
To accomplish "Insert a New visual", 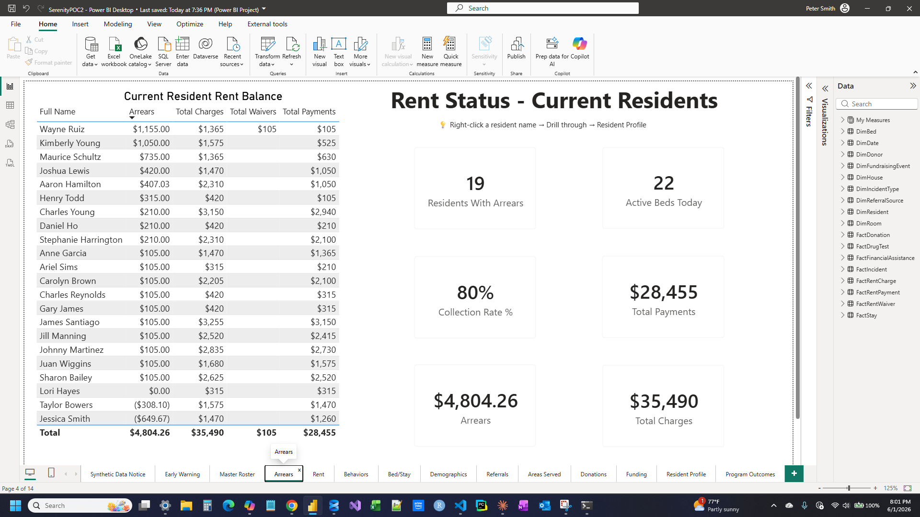I will [320, 52].
